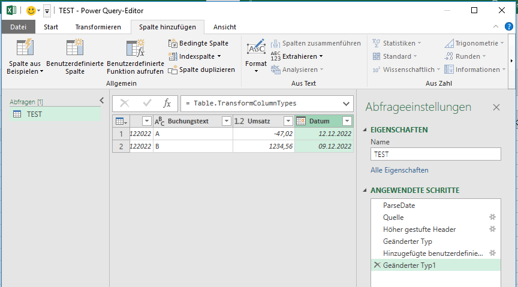Click the Runden icon
This screenshot has height=287, width=518.
click(x=449, y=56)
